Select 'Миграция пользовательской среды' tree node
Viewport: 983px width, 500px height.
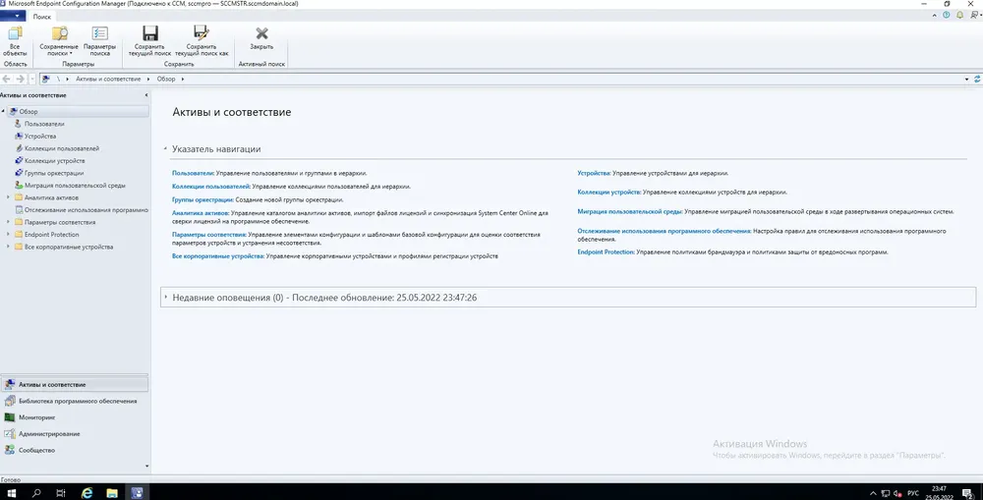[75, 186]
